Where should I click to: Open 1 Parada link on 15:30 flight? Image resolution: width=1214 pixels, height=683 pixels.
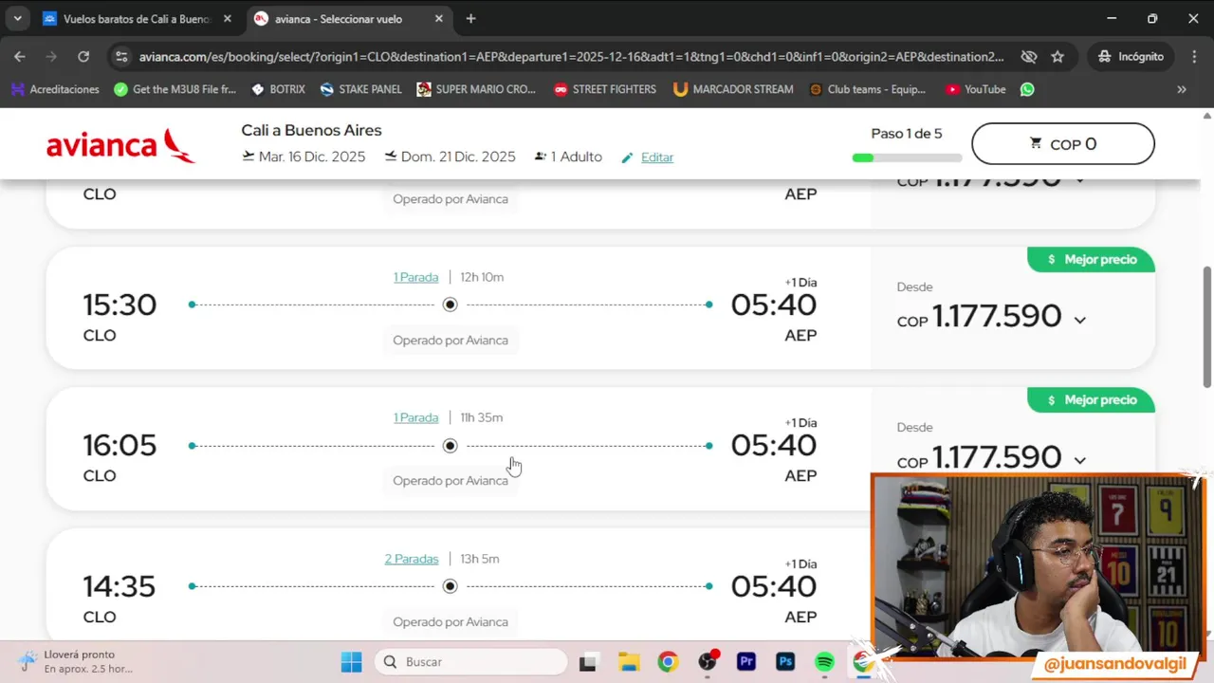pyautogui.click(x=415, y=277)
